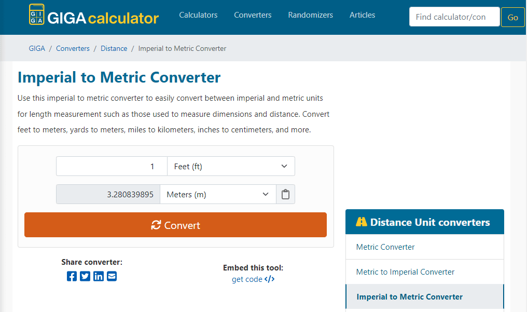Open the Feet (ft) unit dropdown
Image resolution: width=527 pixels, height=312 pixels.
231,167
